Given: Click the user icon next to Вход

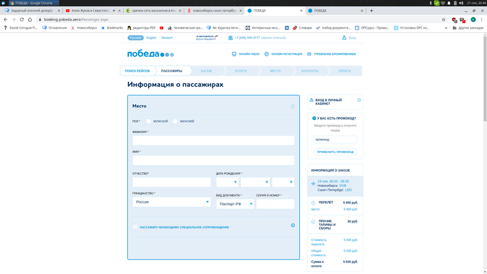Looking at the screenshot, I should (x=344, y=38).
